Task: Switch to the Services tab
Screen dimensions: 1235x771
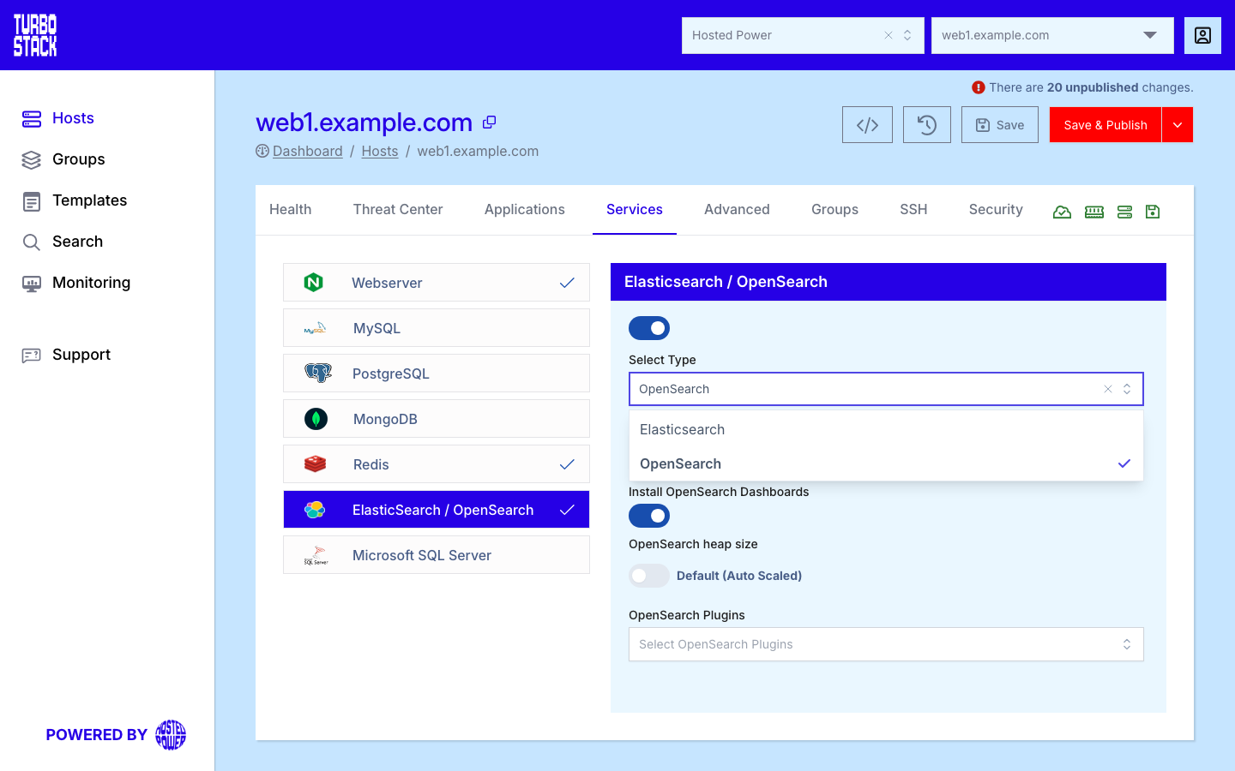Action: pyautogui.click(x=635, y=210)
